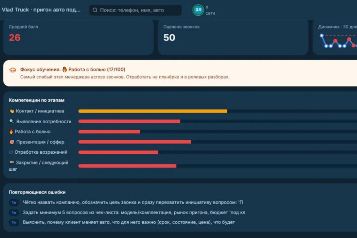
Task: Select the error text starting Задать минимум 5 вопросов
Action: coord(134,213)
